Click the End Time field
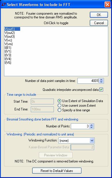 42,109
